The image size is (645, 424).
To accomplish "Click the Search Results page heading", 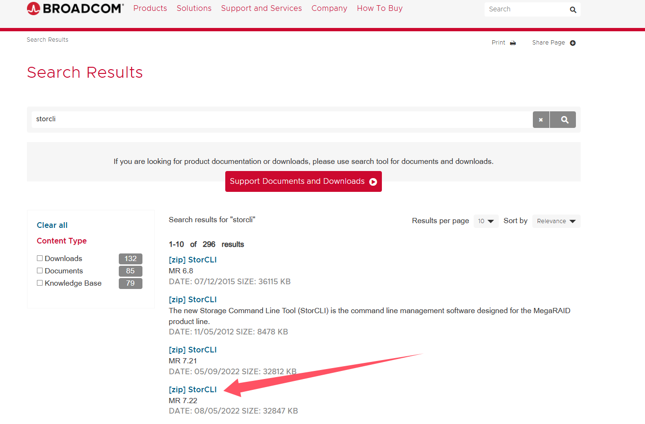I will (x=85, y=72).
